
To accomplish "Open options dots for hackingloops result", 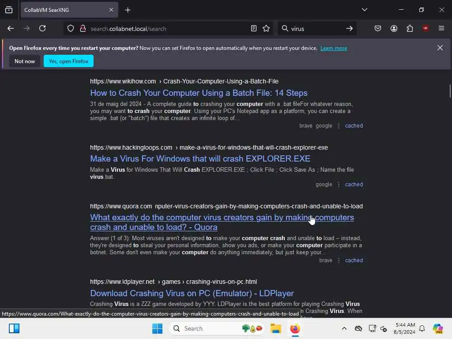I will point(339,184).
